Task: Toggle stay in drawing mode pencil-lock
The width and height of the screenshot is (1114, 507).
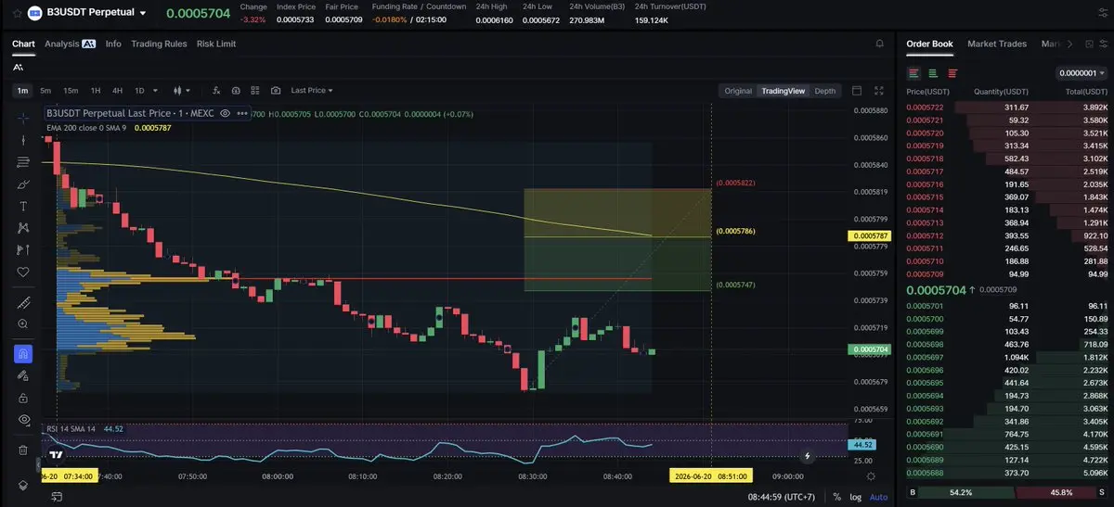Action: coord(23,375)
